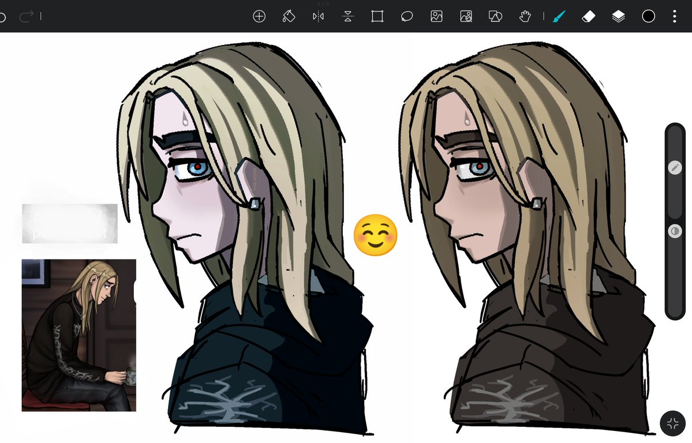This screenshot has height=443, width=692.
Task: Select the paint bucket fill tool
Action: 289,17
